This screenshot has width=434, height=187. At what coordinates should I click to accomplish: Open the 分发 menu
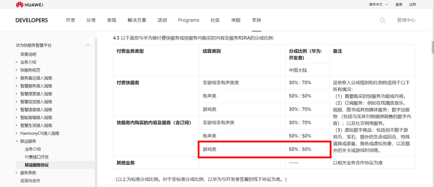point(91,20)
